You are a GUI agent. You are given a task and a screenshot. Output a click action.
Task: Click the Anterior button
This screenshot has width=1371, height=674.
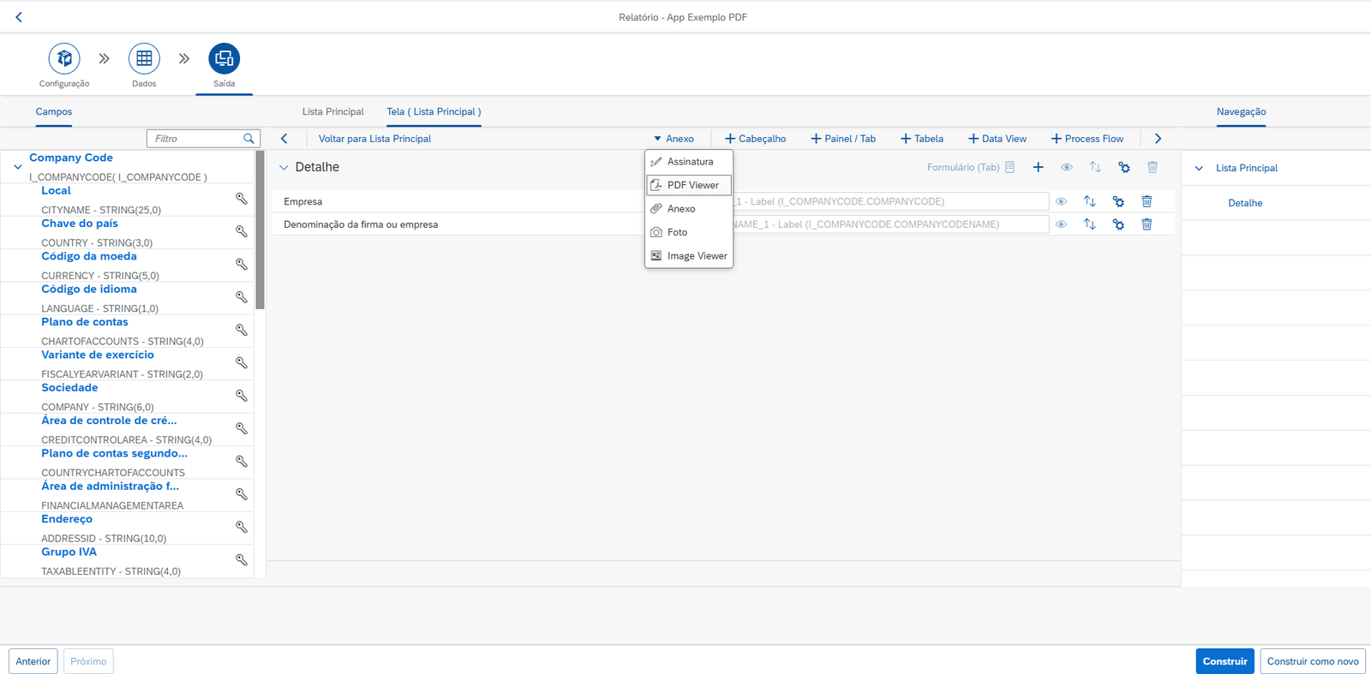pyautogui.click(x=33, y=661)
